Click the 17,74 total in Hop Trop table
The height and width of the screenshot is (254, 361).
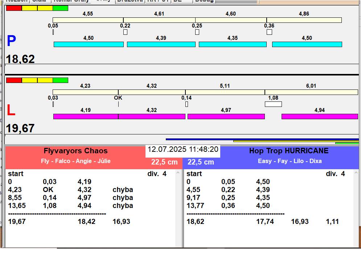[x=265, y=222]
